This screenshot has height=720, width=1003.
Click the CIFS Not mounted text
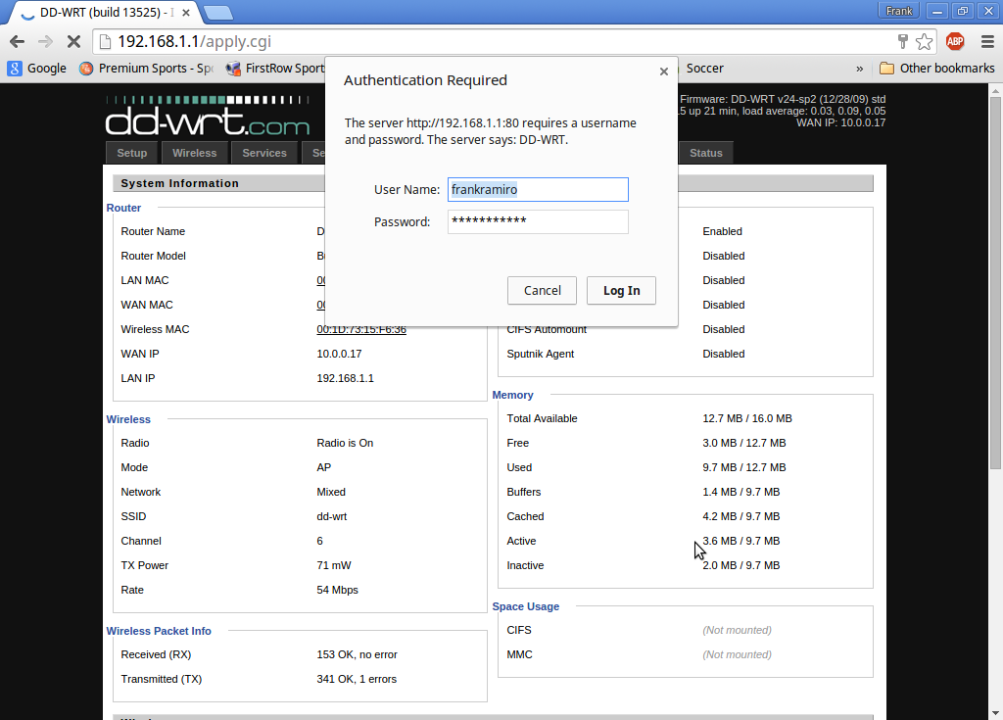pyautogui.click(x=737, y=631)
